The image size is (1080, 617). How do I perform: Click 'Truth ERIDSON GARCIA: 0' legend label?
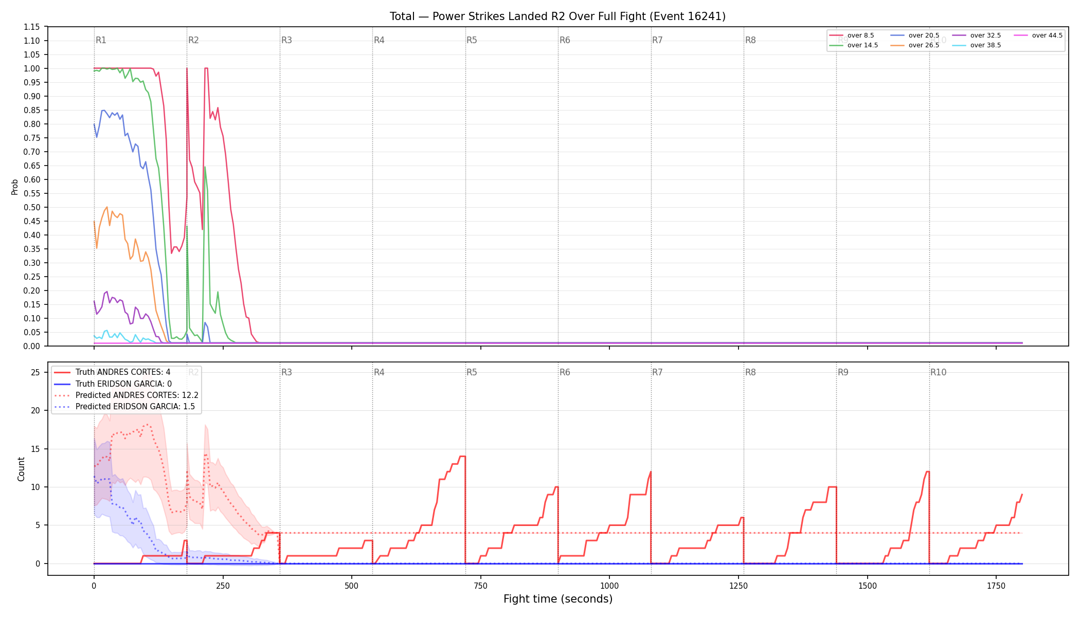click(123, 384)
